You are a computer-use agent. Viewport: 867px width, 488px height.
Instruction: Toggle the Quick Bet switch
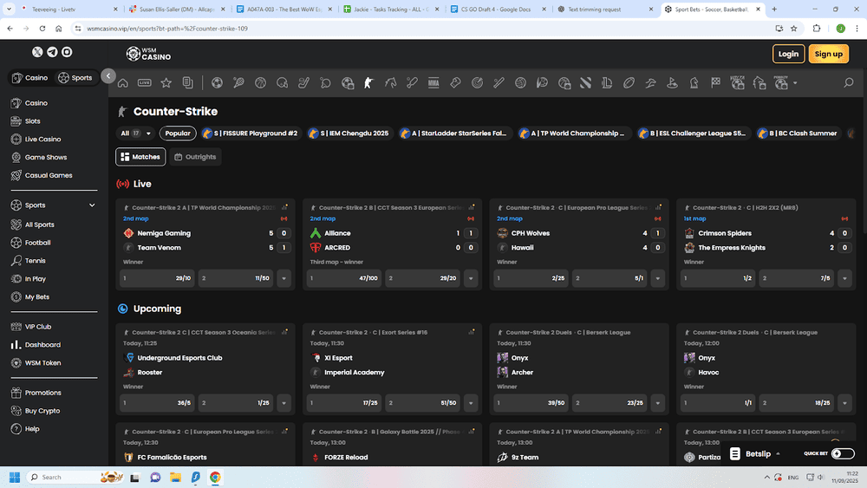tap(843, 453)
